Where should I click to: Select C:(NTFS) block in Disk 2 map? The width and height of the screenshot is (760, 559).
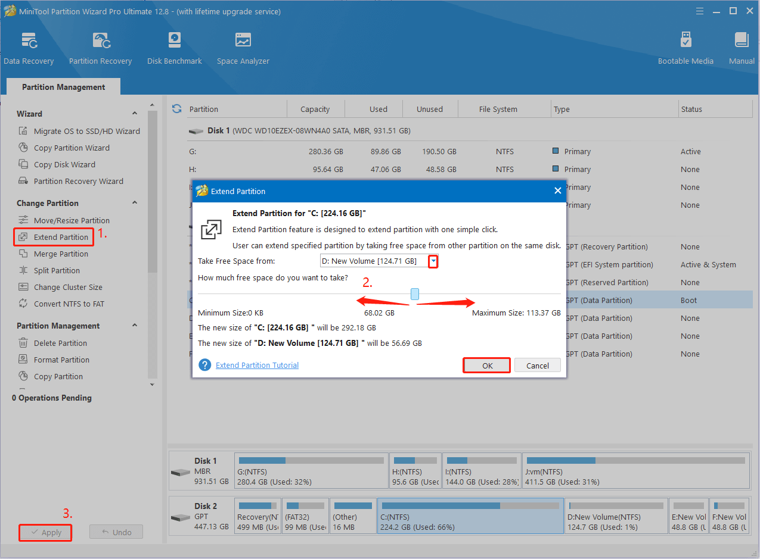470,516
